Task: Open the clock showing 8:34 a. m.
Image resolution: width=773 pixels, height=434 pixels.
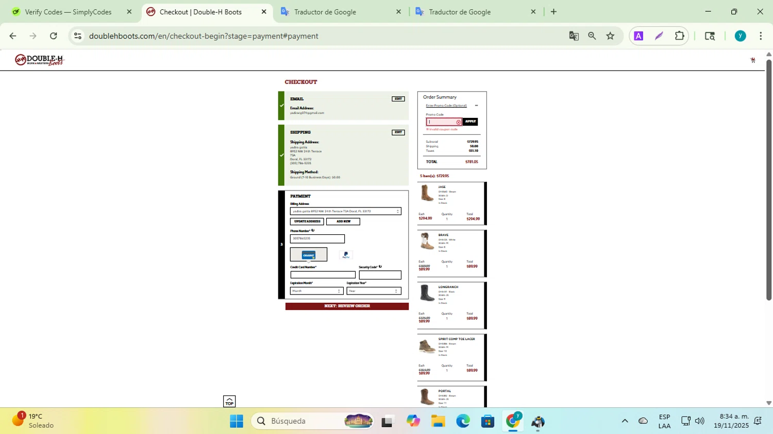Action: (731, 421)
